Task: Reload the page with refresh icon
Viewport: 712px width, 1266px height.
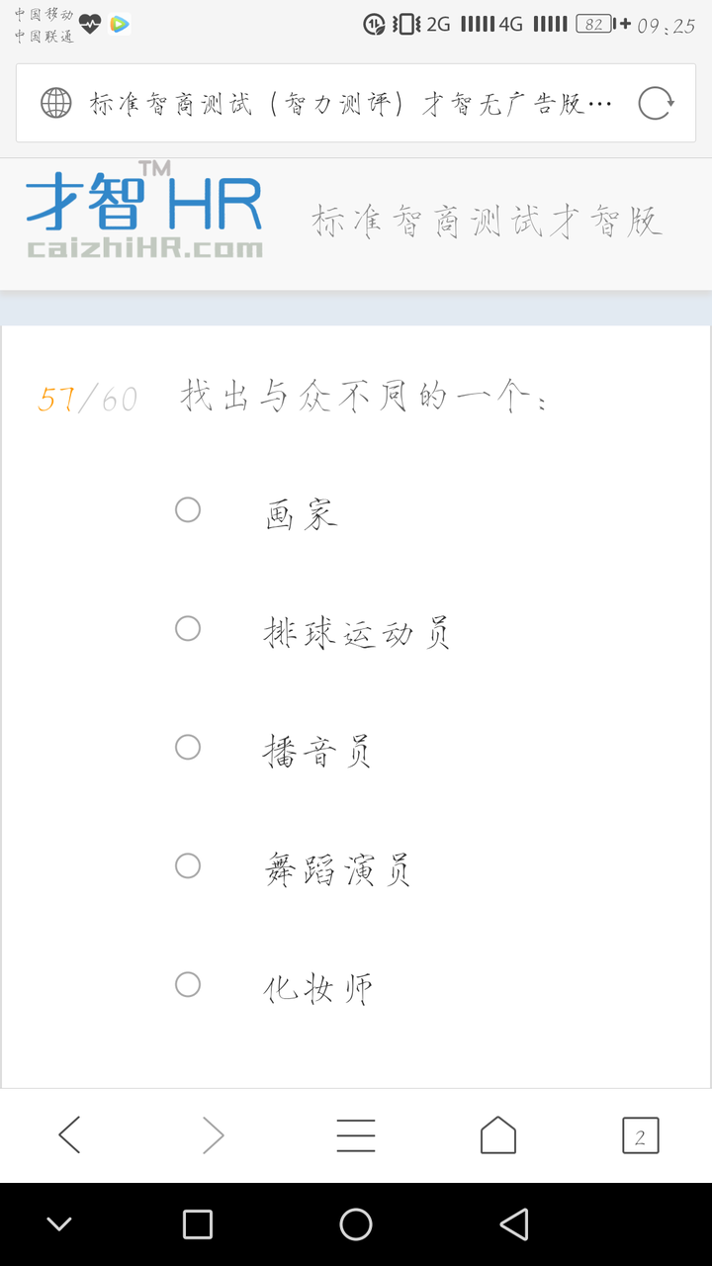Action: click(656, 103)
